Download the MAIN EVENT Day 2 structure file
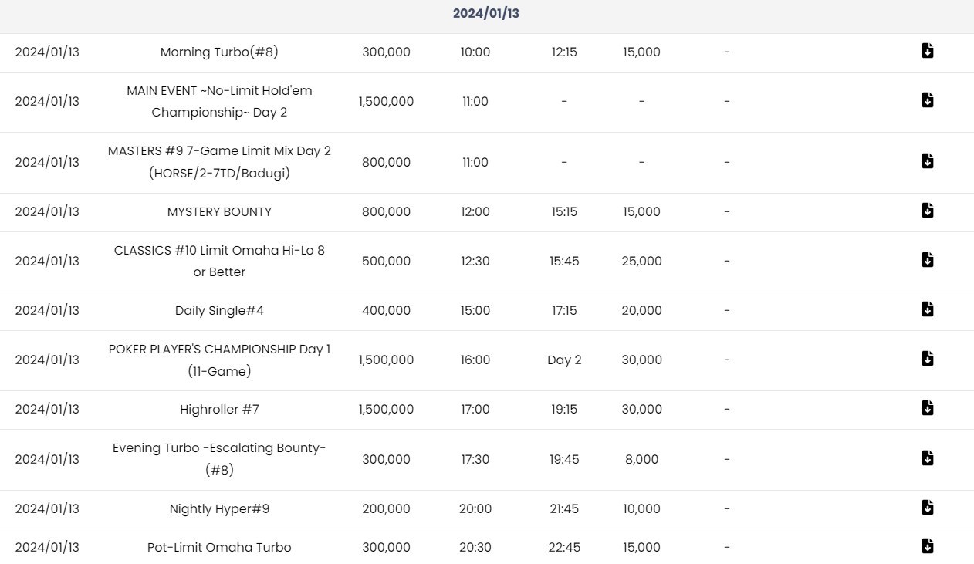974x564 pixels. [928, 100]
